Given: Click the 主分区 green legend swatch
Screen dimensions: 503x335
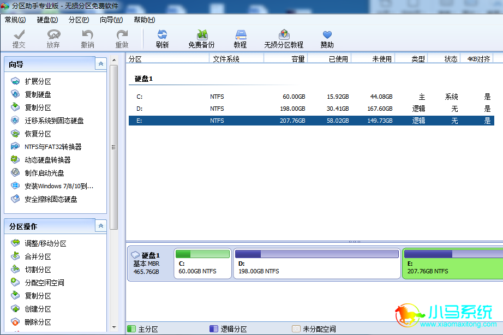Looking at the screenshot, I should (x=131, y=328).
